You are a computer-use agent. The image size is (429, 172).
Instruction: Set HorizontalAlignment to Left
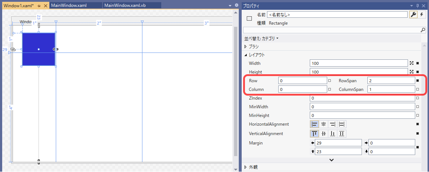315,124
